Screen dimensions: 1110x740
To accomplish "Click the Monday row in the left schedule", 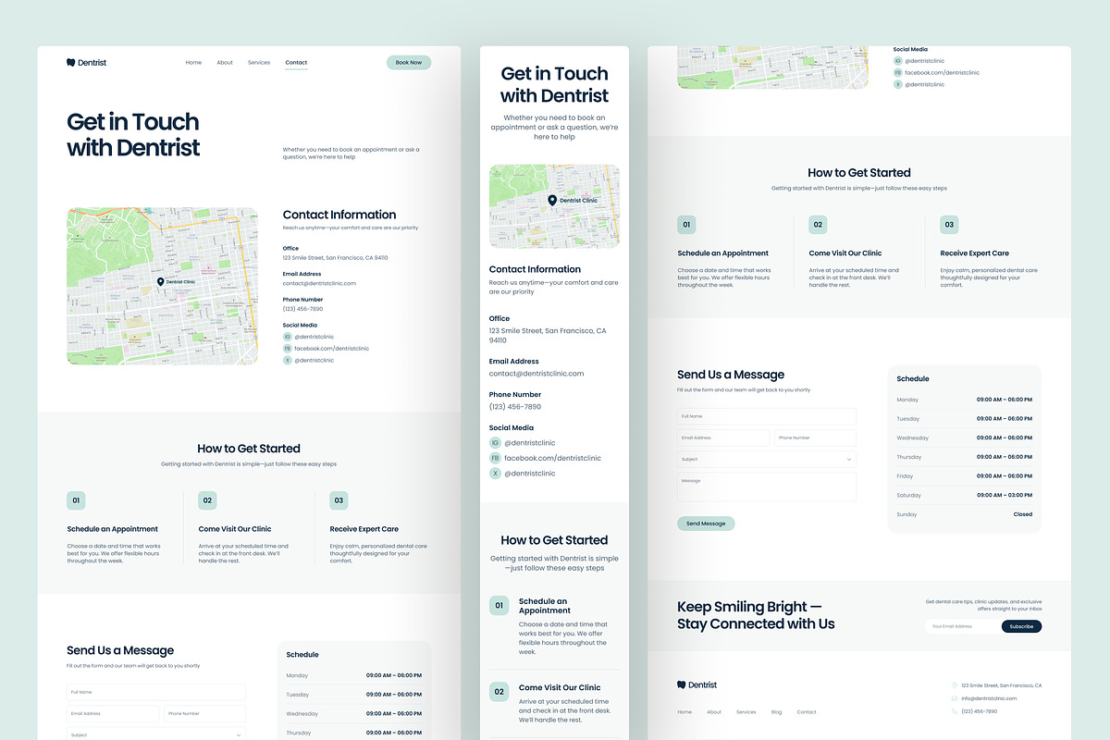I will [x=354, y=675].
